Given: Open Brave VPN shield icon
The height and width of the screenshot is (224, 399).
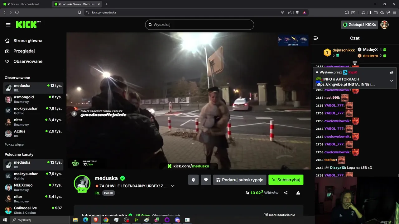Looking at the screenshot, I should [388, 12].
